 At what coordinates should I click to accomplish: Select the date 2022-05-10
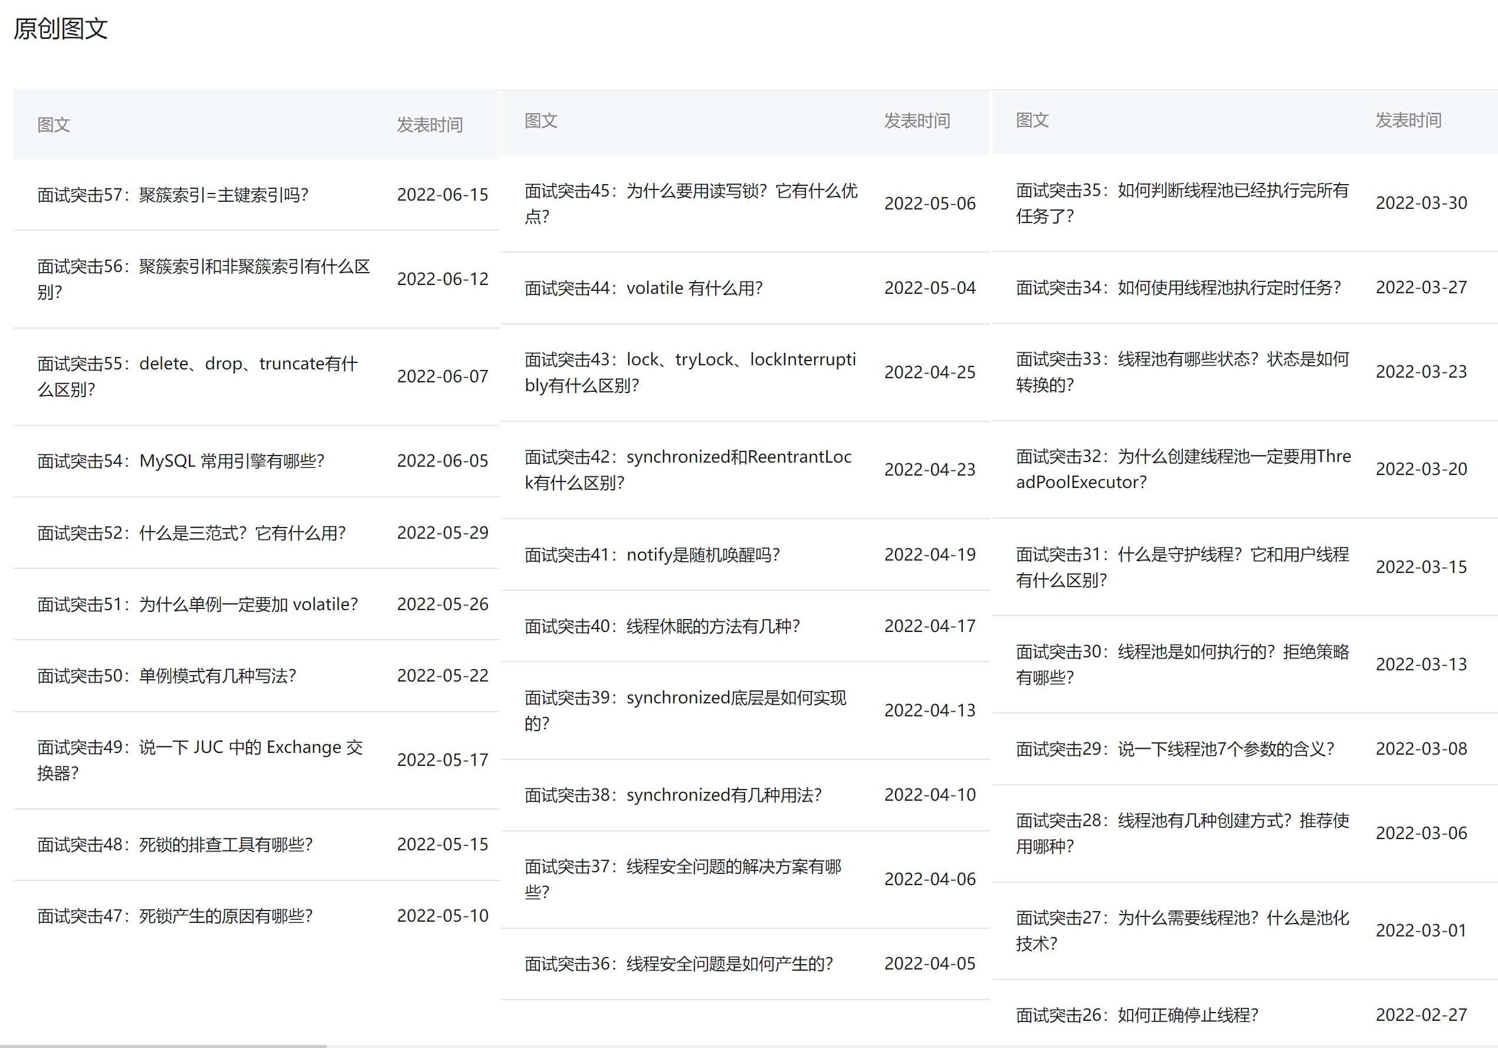[x=442, y=916]
